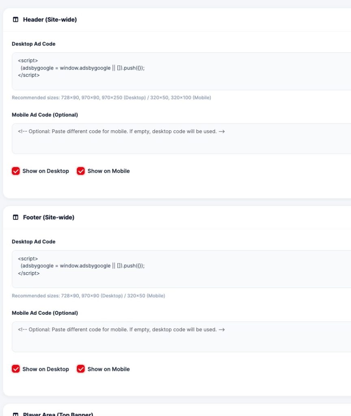The image size is (351, 416).
Task: Click Header's Mobile Ad Code (Optional) label
Action: coord(45,115)
